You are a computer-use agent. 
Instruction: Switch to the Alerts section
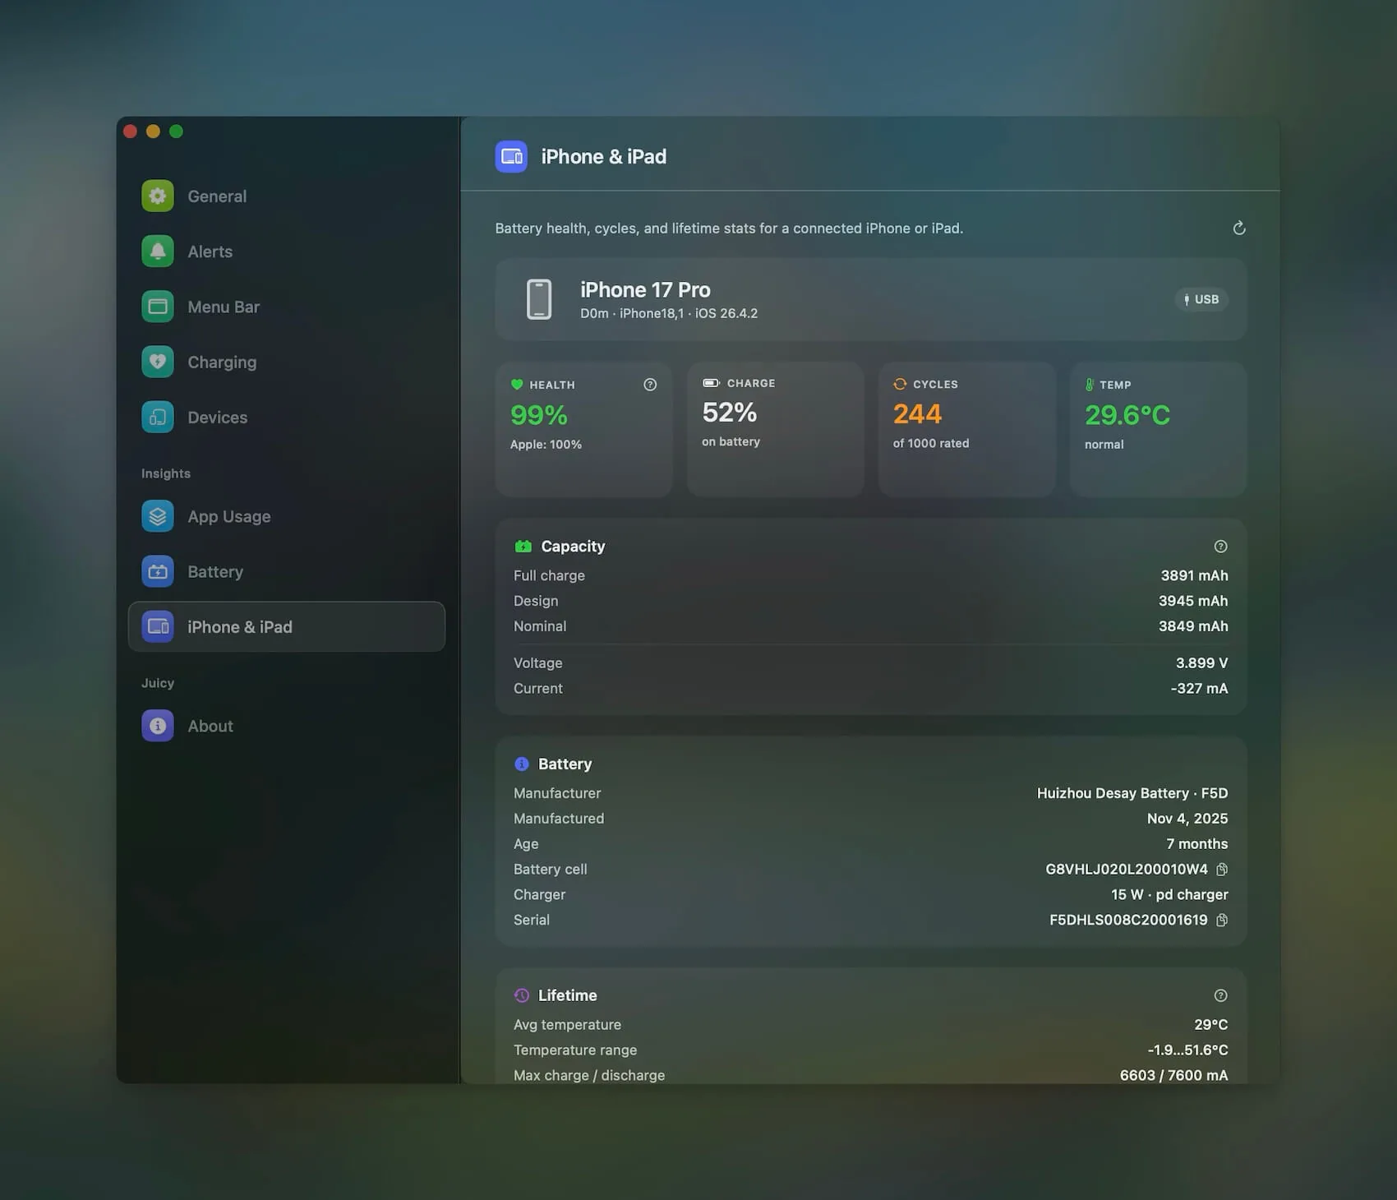coord(210,252)
